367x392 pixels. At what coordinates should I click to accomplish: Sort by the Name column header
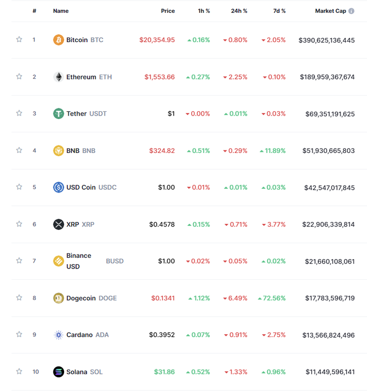point(61,11)
